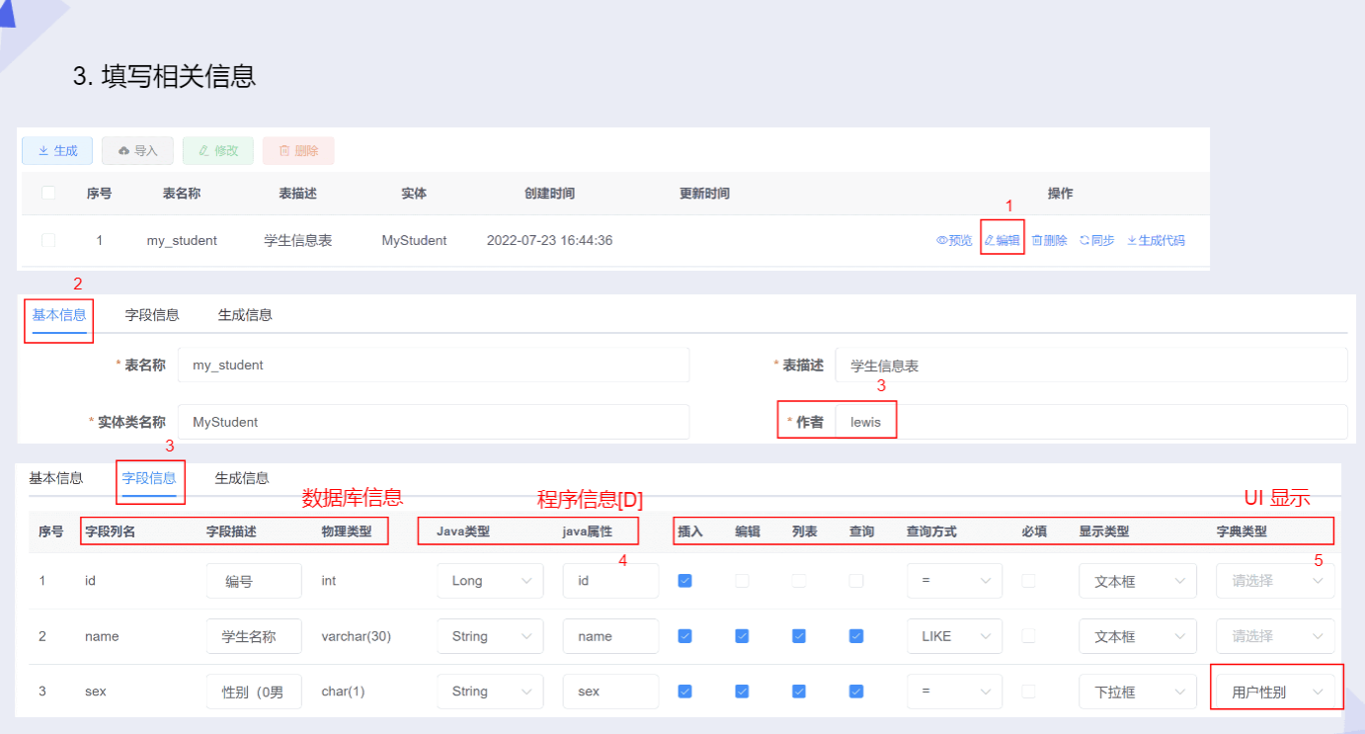
Task: Click the 作者 input containing lewis
Action: [x=1090, y=422]
